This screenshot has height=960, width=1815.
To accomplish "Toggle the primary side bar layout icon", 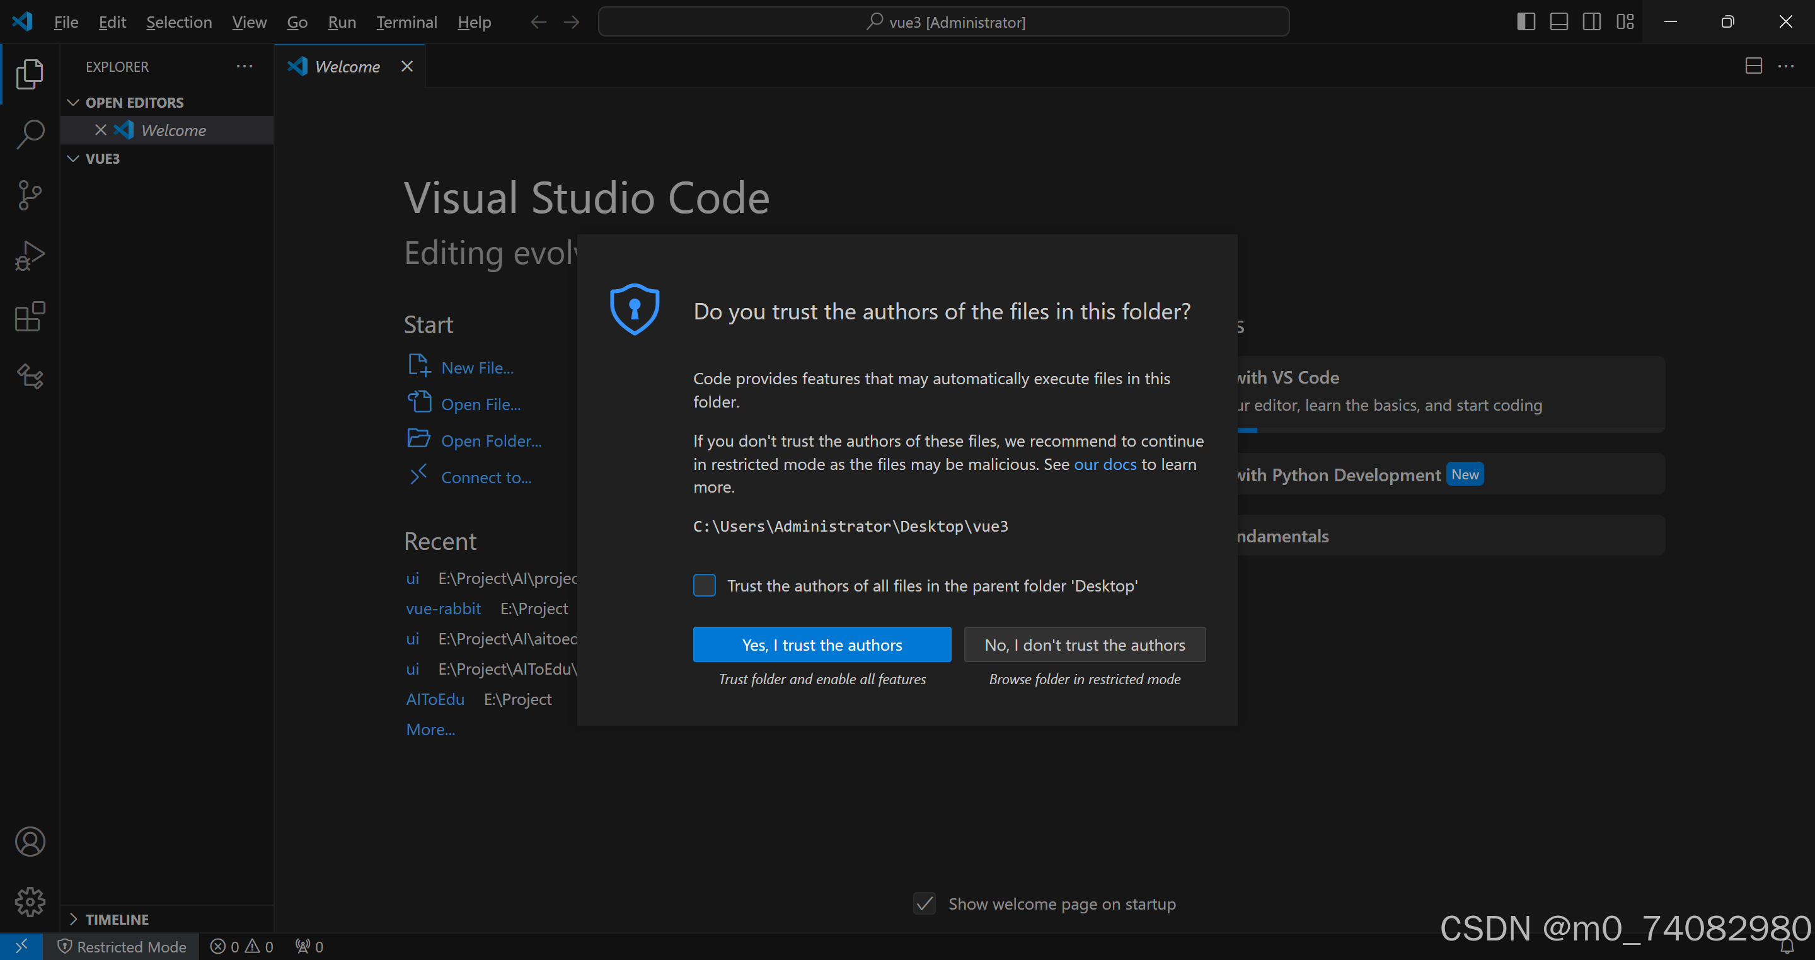I will 1525,22.
